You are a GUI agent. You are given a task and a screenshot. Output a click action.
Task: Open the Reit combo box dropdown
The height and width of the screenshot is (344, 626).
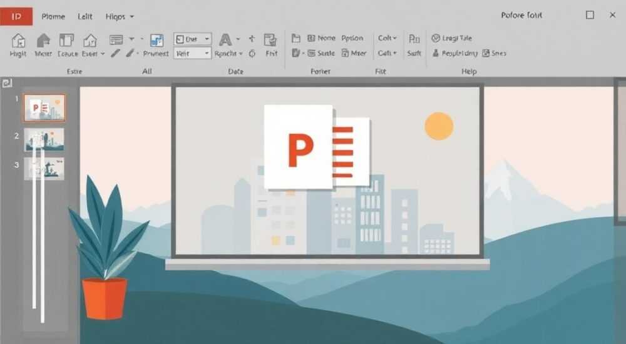207,53
